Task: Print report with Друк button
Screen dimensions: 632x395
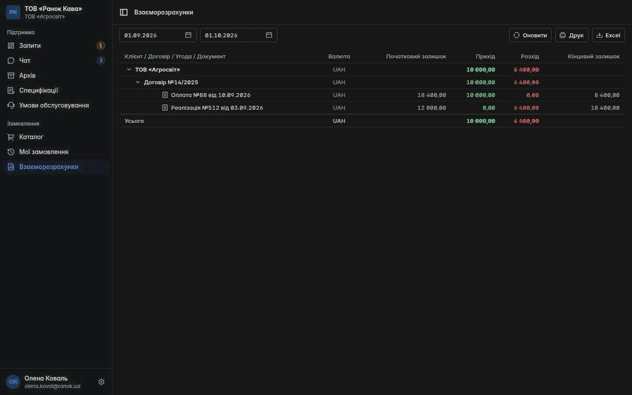Action: [572, 35]
